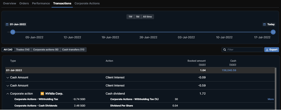281x110 pixels.
Task: Expand second Cash Amount row (-0.59)
Action: 8,86
